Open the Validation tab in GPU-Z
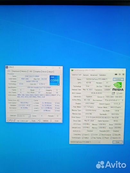The height and width of the screenshot is (173, 130). (x=102, y=75)
